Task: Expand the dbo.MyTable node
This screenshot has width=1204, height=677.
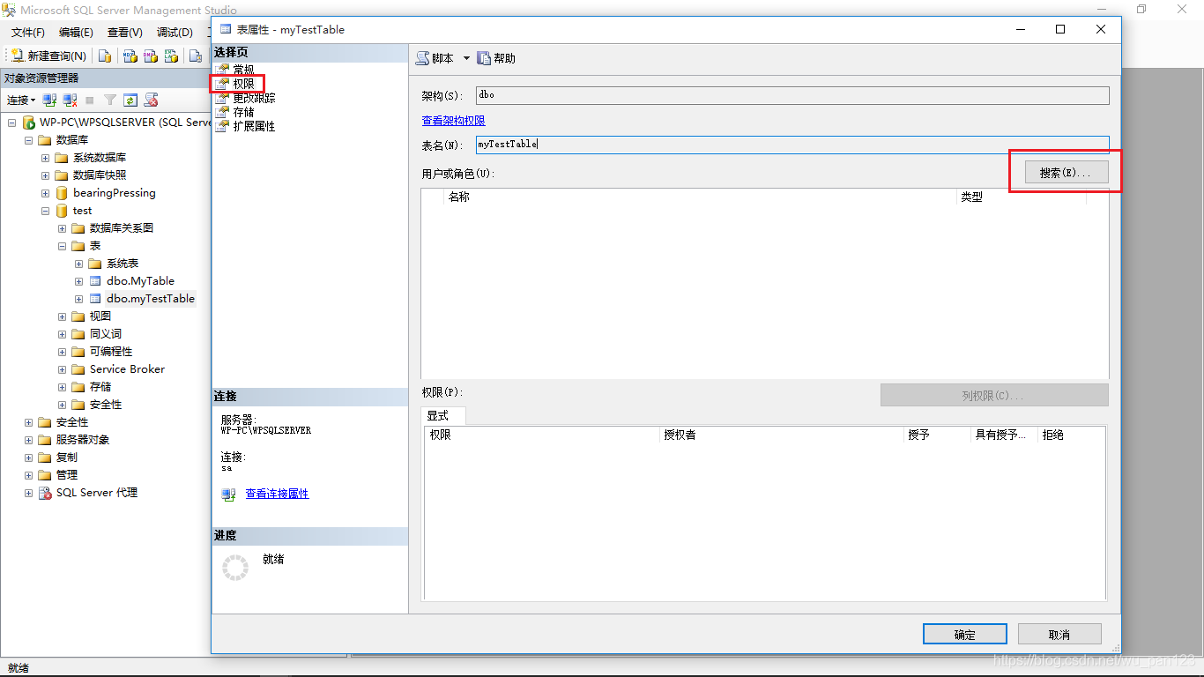Action: point(78,281)
